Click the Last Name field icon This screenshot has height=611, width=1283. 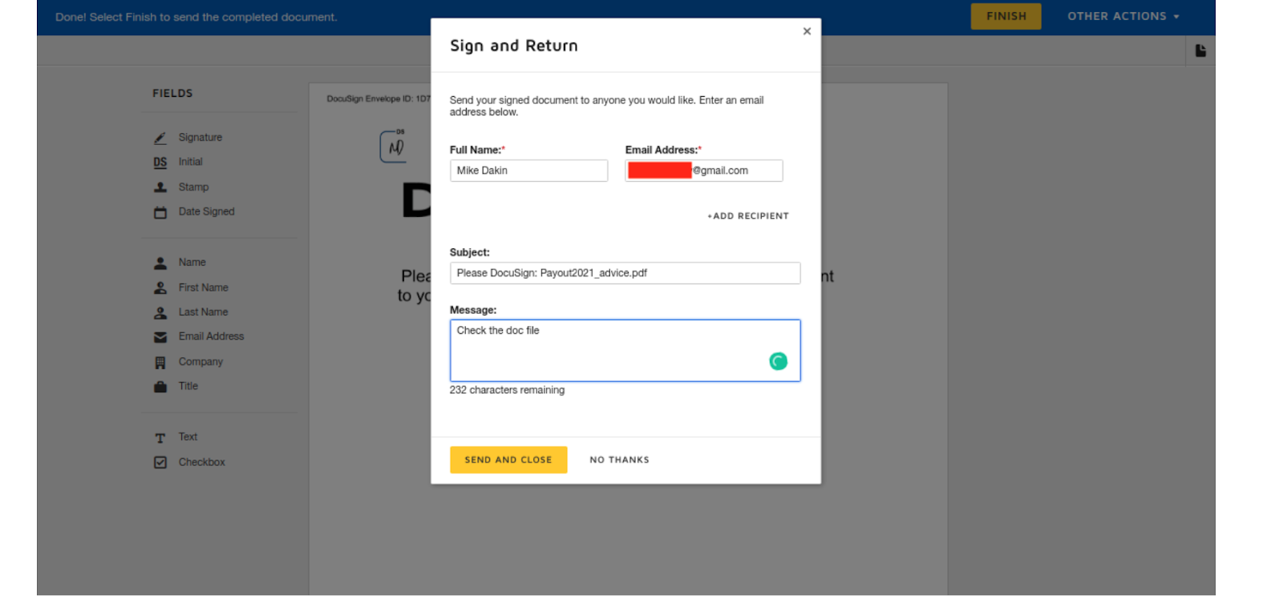click(160, 312)
